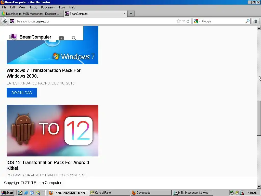Switch to Download for MSN Messenger tab
Viewport: 261px width, 196px height.
[32, 14]
